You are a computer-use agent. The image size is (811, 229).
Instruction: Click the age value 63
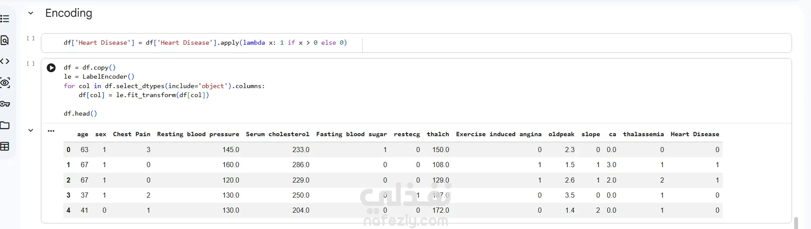click(84, 150)
